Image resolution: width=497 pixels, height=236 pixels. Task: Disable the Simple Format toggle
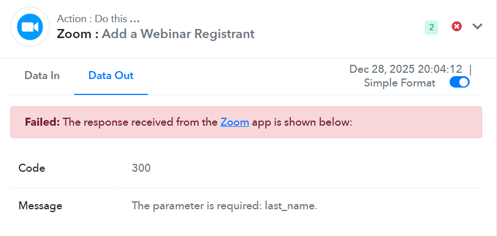[459, 83]
